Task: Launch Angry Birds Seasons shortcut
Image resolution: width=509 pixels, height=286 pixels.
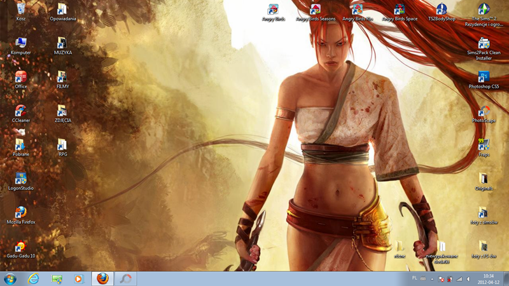Action: tap(316, 12)
